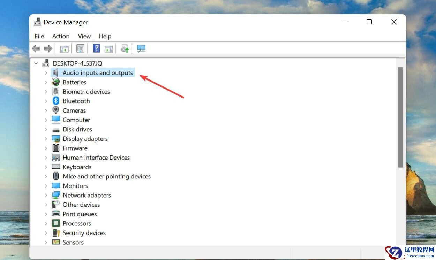
Task: Click the Network adapters icon
Action: 56,195
